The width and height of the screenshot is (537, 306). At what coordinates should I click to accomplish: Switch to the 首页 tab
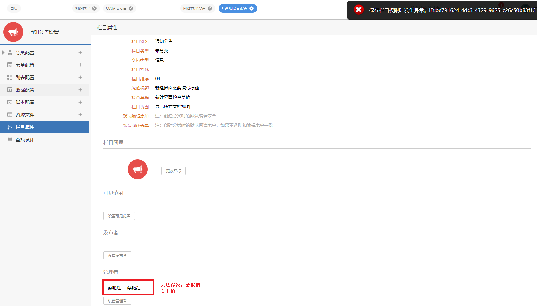click(x=14, y=8)
